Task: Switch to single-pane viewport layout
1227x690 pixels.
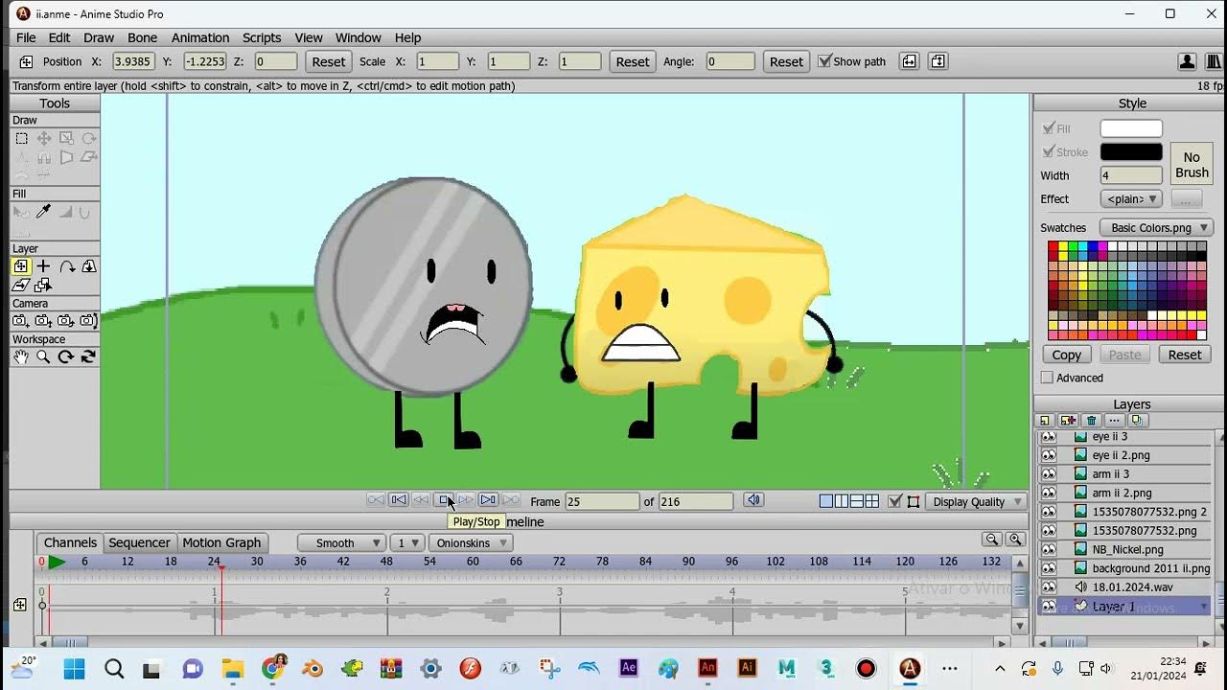Action: pos(826,501)
